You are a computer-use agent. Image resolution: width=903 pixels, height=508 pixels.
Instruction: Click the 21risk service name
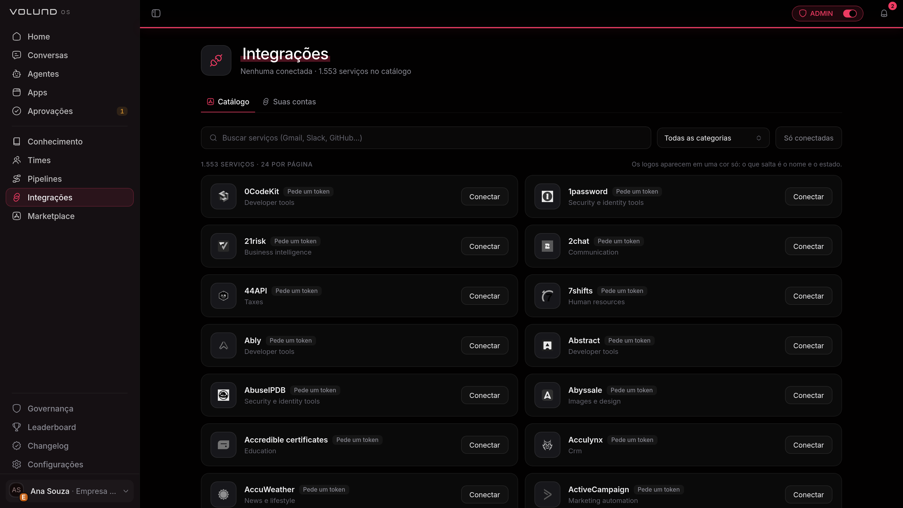pos(255,241)
